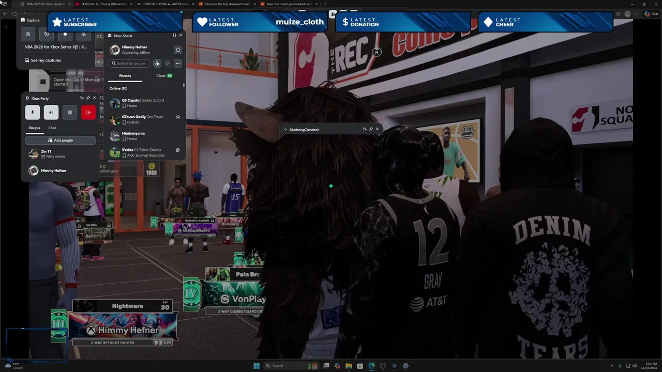Click the Add people button
The height and width of the screenshot is (372, 662).
tap(61, 140)
